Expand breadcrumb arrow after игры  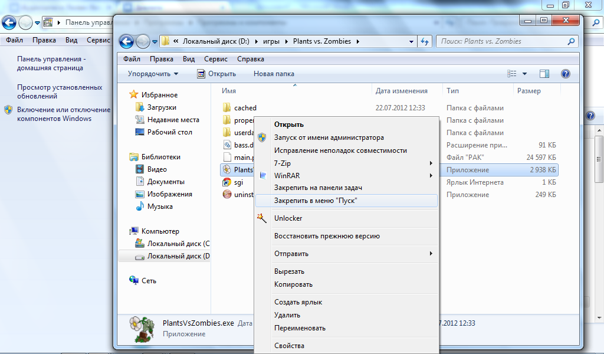[x=286, y=41]
